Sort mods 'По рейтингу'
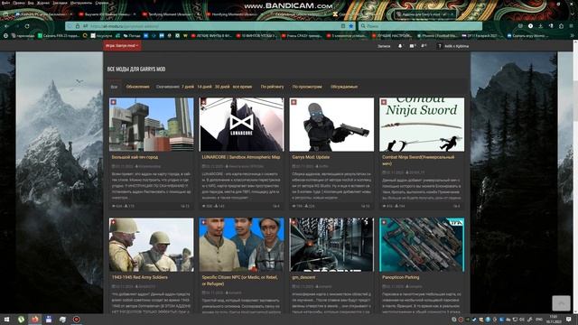This screenshot has height=325, width=578. (272, 87)
